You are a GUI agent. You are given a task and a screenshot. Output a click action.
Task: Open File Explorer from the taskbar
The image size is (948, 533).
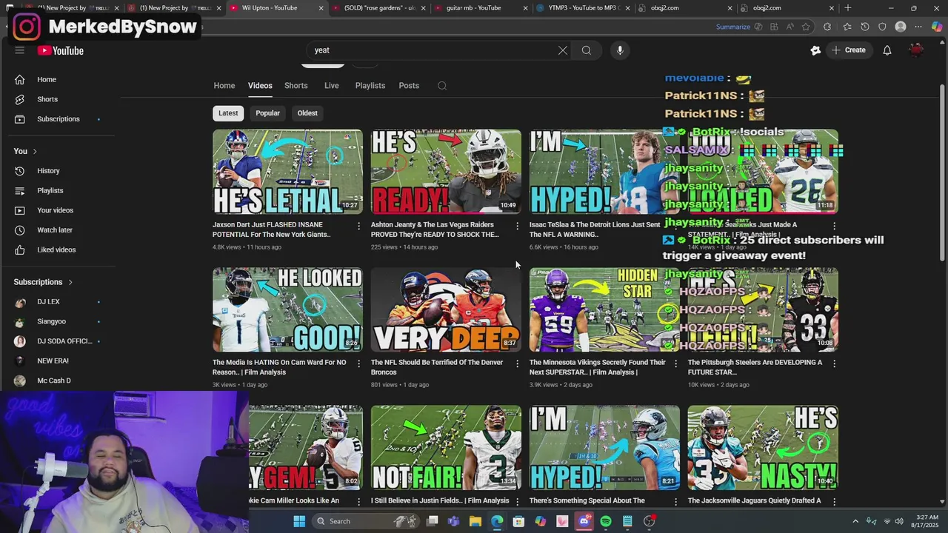475,521
